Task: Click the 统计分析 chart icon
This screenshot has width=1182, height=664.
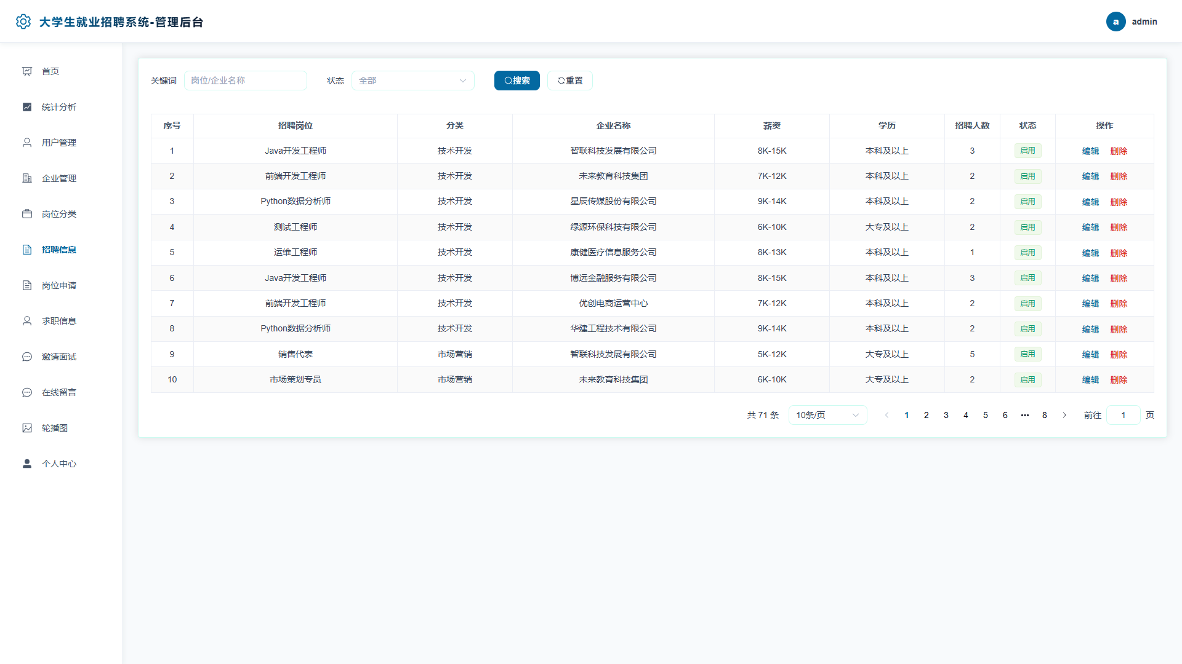Action: [x=27, y=107]
